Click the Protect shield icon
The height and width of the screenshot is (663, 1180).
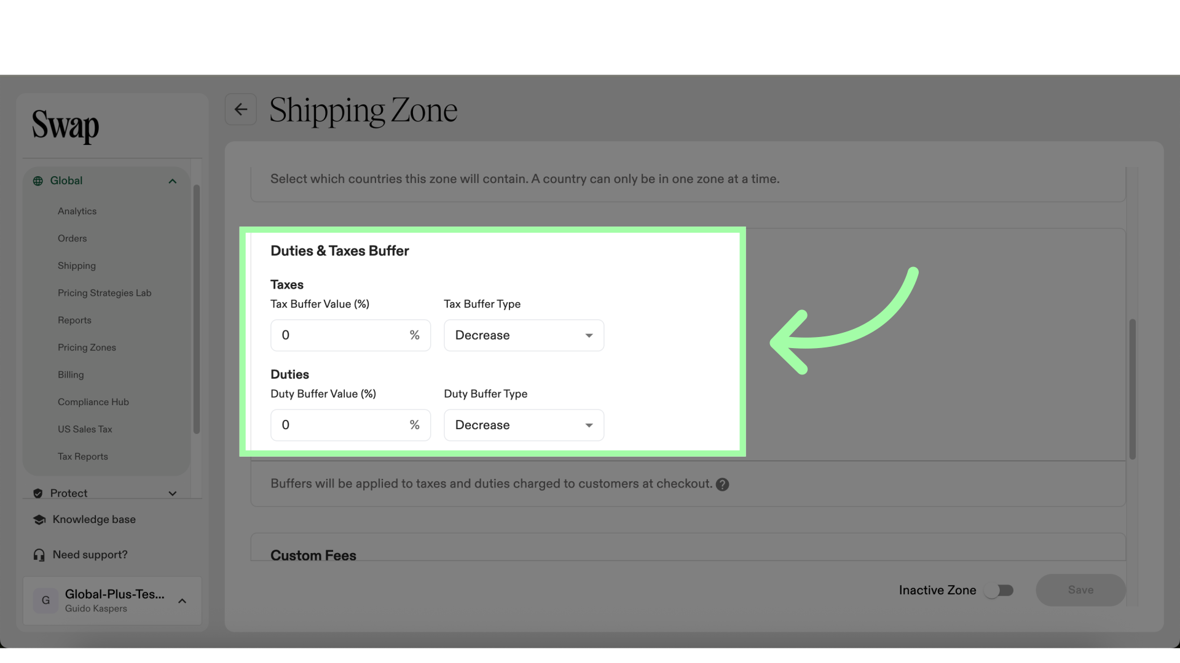point(38,493)
